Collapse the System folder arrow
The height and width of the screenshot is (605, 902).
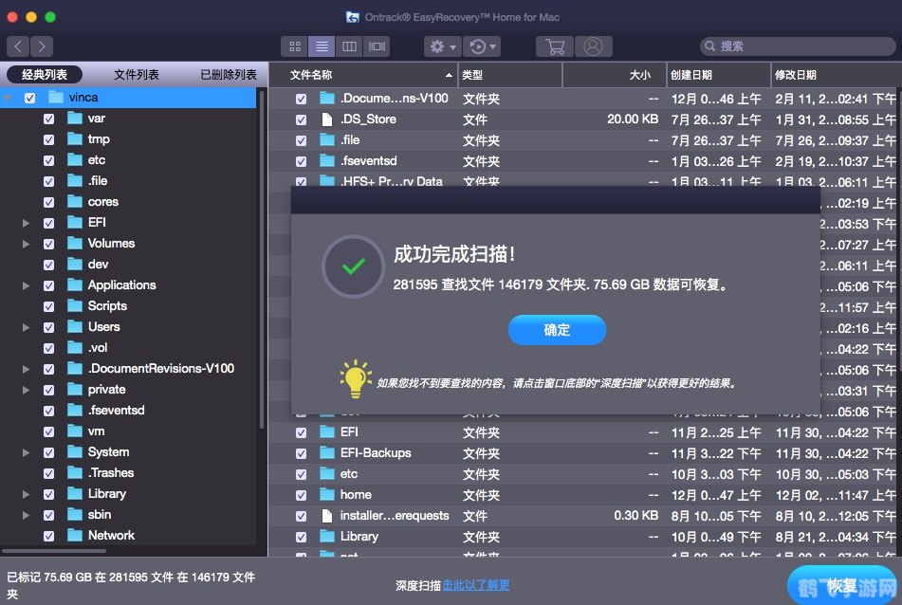point(26,451)
